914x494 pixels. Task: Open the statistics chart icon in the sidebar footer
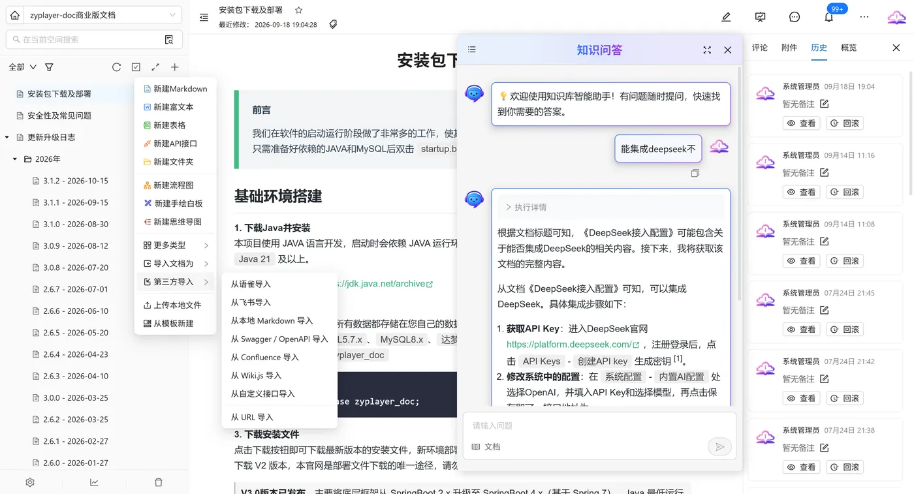coord(94,482)
